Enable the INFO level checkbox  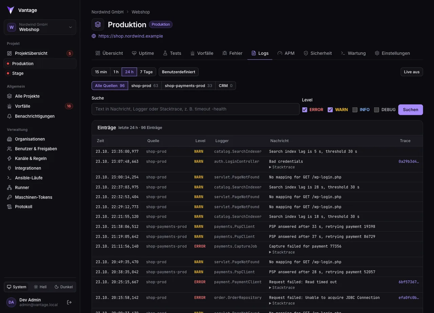point(355,110)
